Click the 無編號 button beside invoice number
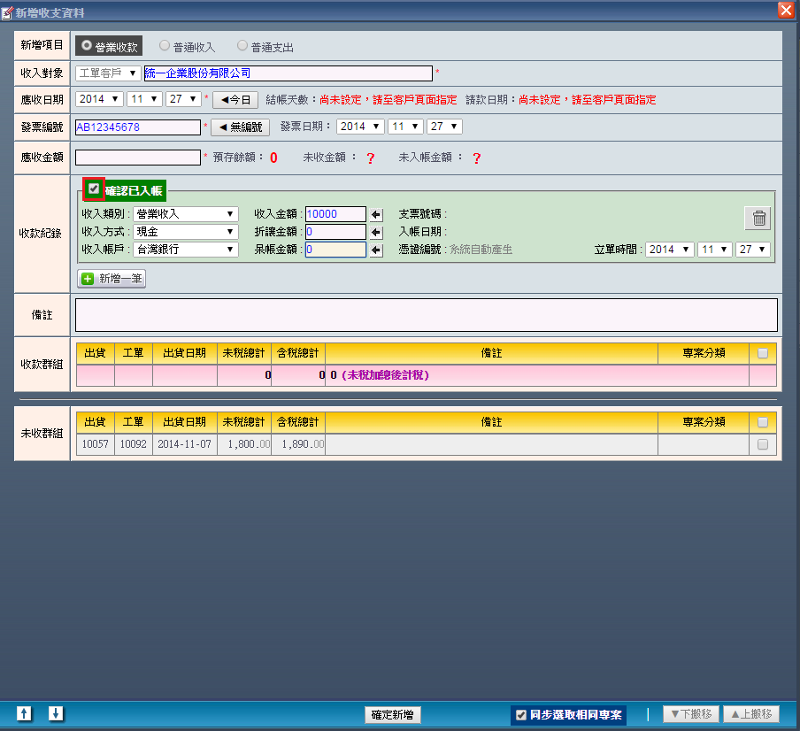 click(239, 127)
